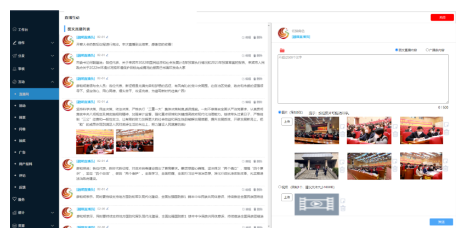Click the 0 / 500 character counter
Viewport: 470px width, 238px height.
pos(443,107)
